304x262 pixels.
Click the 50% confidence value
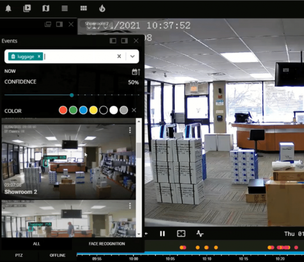[133, 82]
